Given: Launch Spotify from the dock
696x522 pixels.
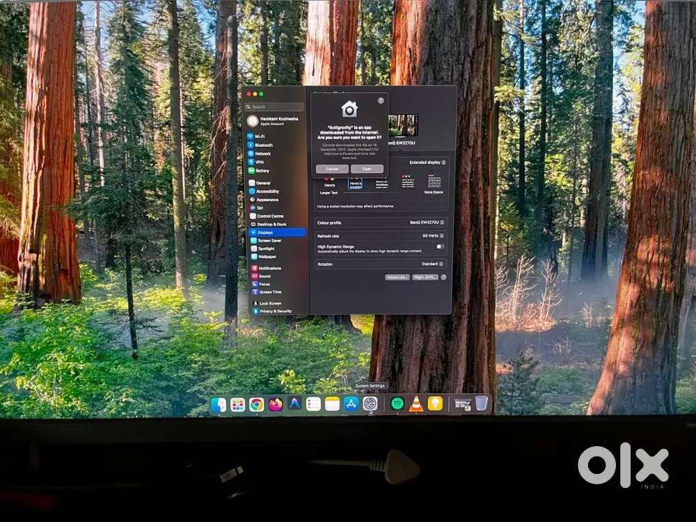Looking at the screenshot, I should (397, 404).
